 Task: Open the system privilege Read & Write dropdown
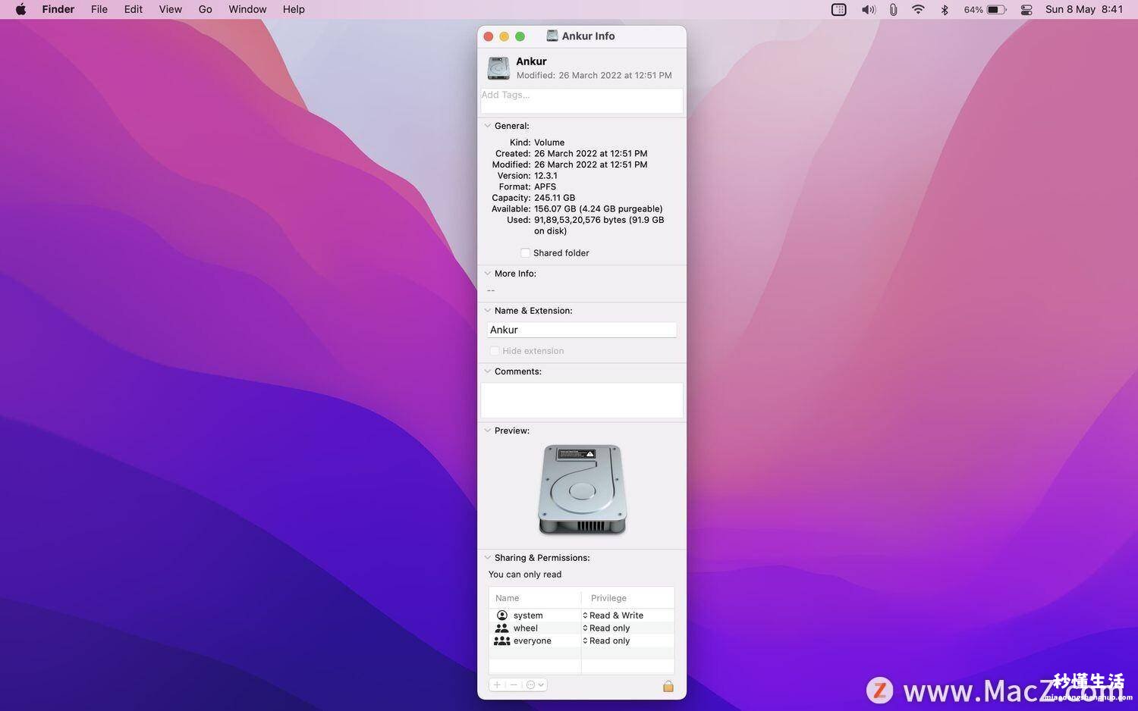[x=613, y=615]
